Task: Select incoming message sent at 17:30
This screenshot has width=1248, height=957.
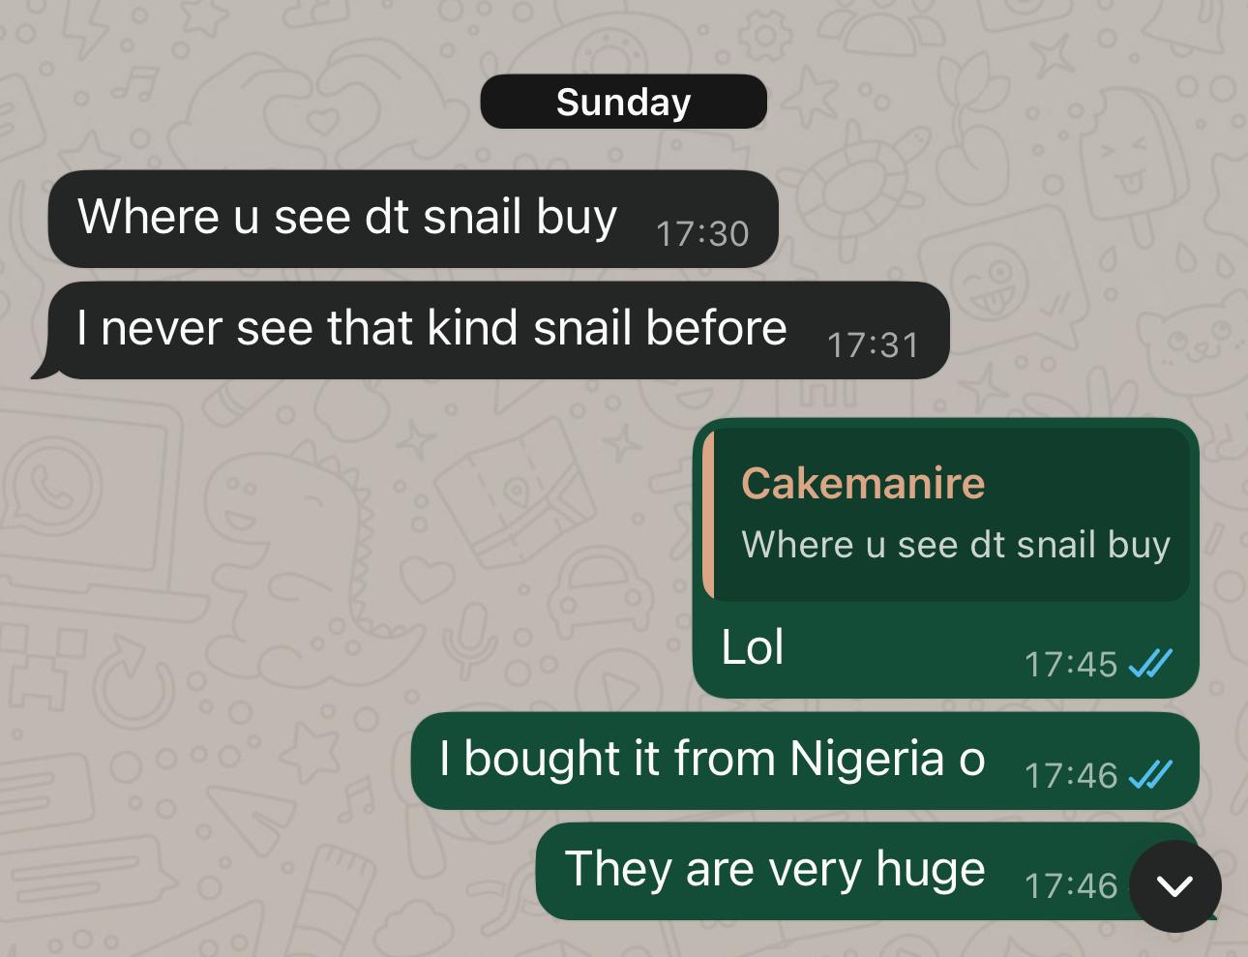Action: coord(413,219)
